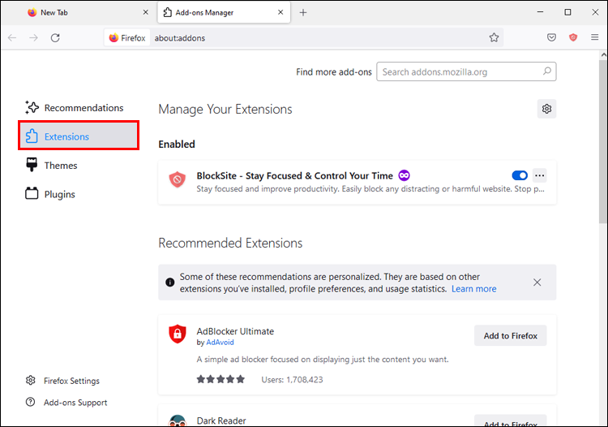Viewport: 608px width, 427px height.
Task: Open Firefox Settings from sidebar
Action: coord(71,381)
